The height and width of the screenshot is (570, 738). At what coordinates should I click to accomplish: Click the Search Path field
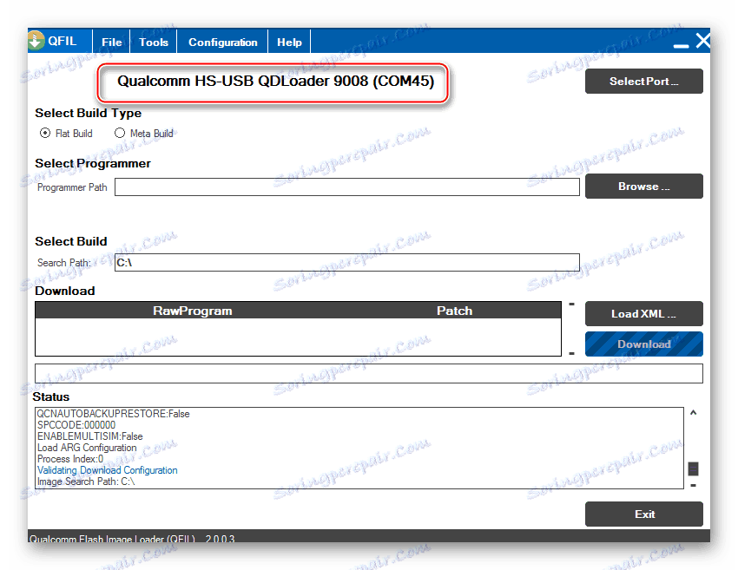click(347, 262)
